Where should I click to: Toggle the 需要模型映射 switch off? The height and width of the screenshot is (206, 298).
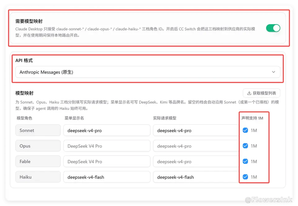point(273,28)
